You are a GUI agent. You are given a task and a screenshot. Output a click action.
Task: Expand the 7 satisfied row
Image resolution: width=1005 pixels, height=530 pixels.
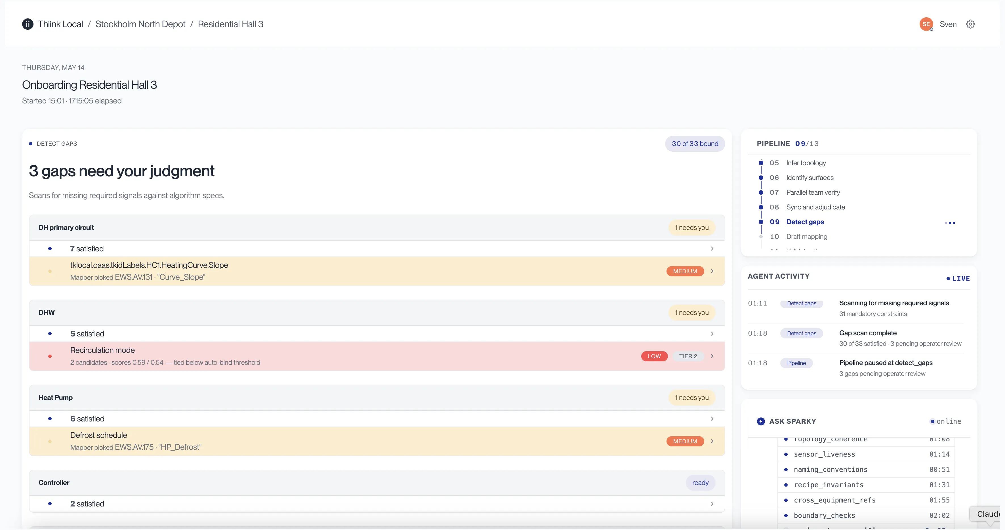pos(377,249)
